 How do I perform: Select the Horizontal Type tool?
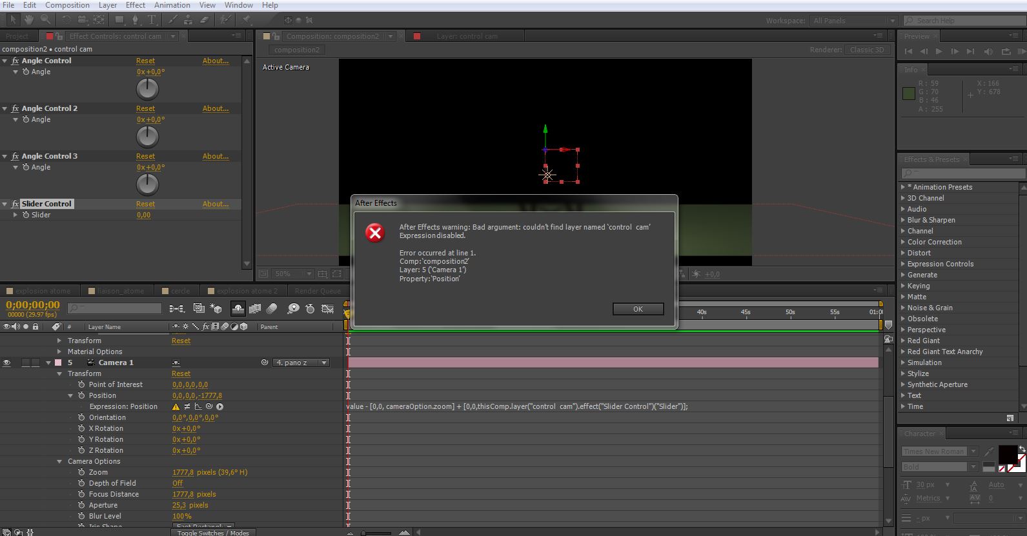coord(152,20)
